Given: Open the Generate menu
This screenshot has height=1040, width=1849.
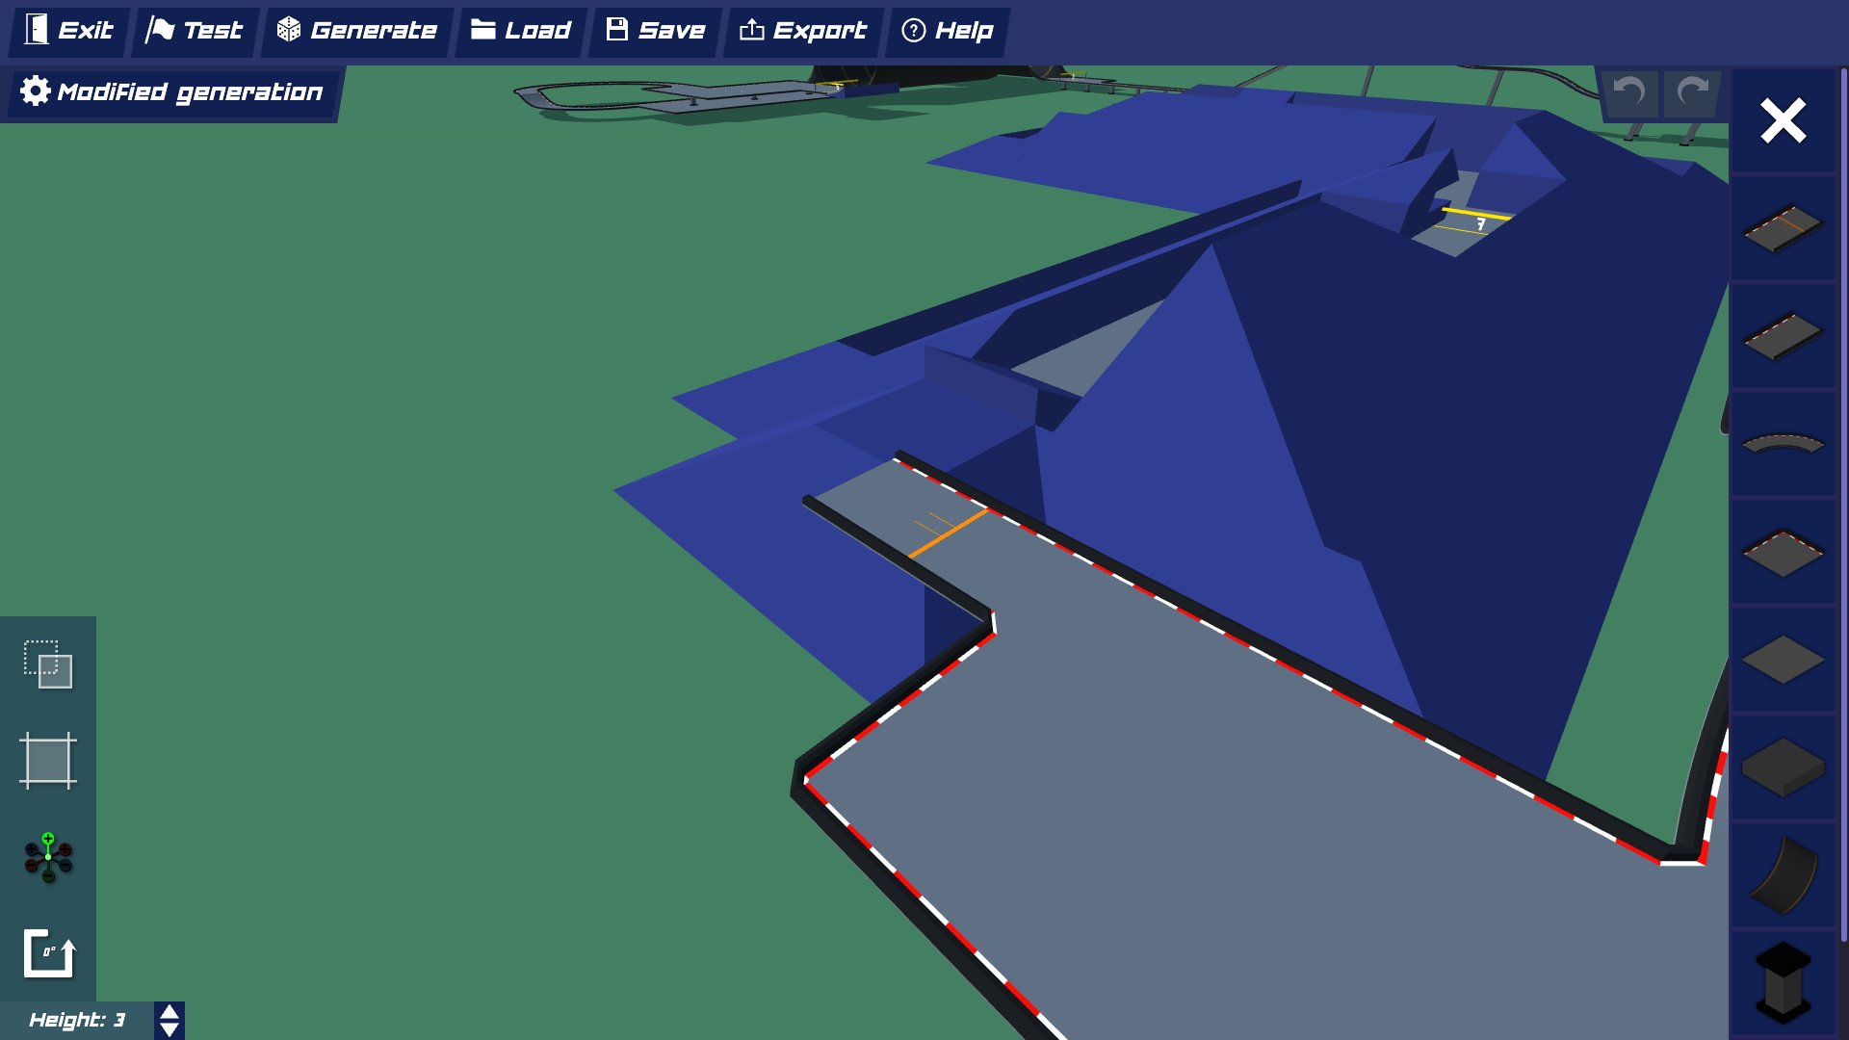Looking at the screenshot, I should (357, 31).
